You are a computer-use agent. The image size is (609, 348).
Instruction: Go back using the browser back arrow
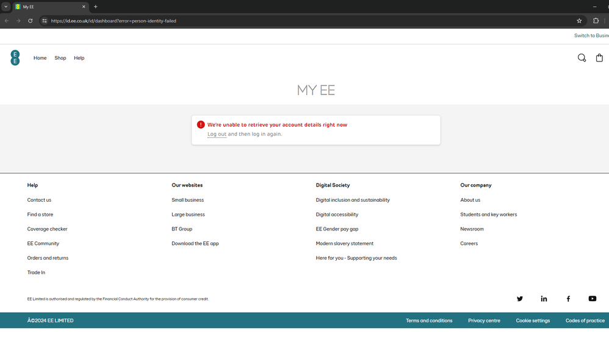[x=7, y=21]
